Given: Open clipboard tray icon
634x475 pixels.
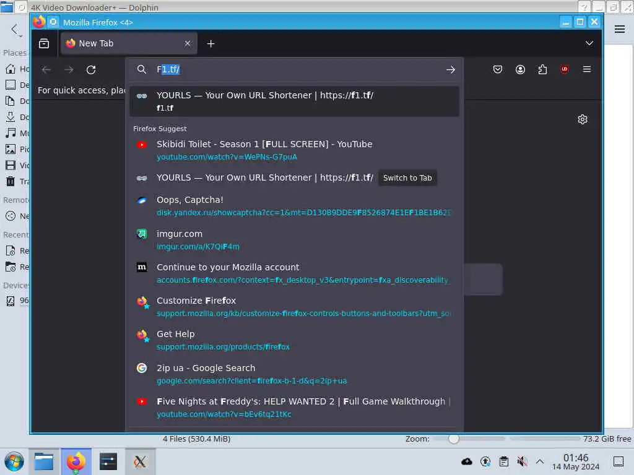Looking at the screenshot, I should click(504, 461).
